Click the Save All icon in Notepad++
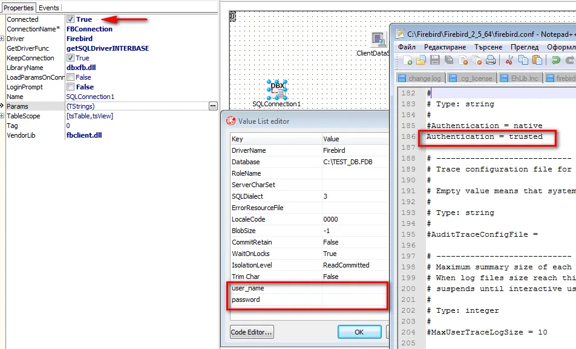This screenshot has height=349, width=576. point(449,60)
